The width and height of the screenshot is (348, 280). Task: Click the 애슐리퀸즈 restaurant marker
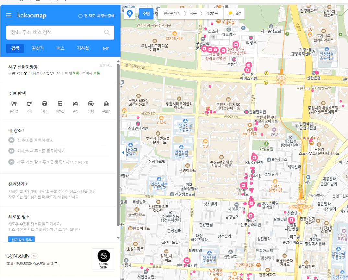(x=312, y=143)
